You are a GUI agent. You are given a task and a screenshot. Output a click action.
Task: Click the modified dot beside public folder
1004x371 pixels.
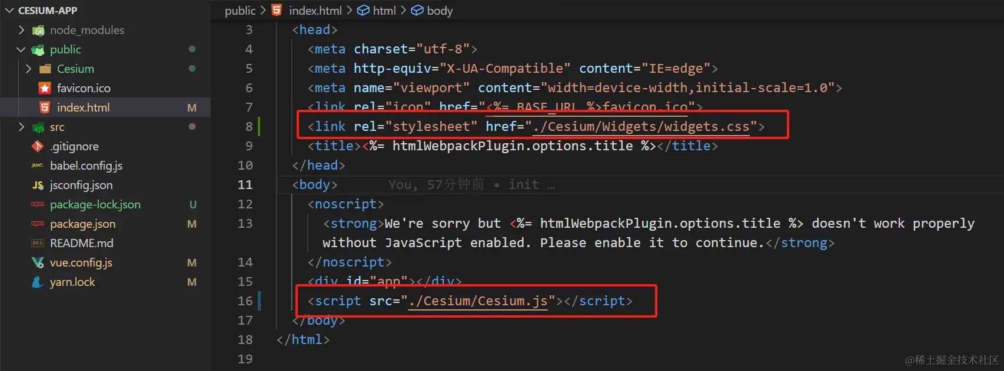point(192,49)
